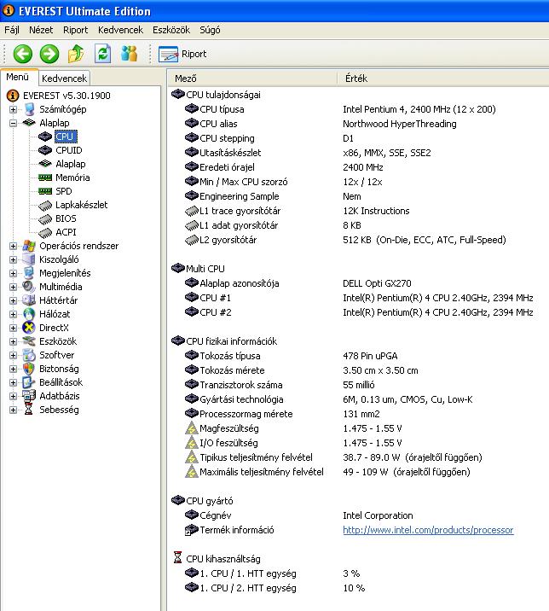Viewport: 549px width, 611px height.
Task: Open the BIOS tree item
Action: point(66,218)
